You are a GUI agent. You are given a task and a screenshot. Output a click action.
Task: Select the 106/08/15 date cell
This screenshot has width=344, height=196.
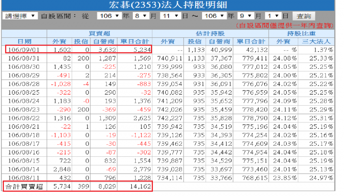click(24, 161)
